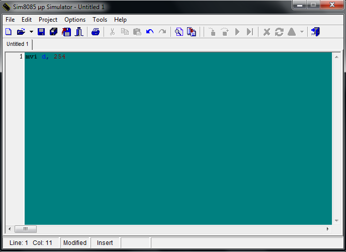Click the circular arrows reset icon

[x=279, y=32]
